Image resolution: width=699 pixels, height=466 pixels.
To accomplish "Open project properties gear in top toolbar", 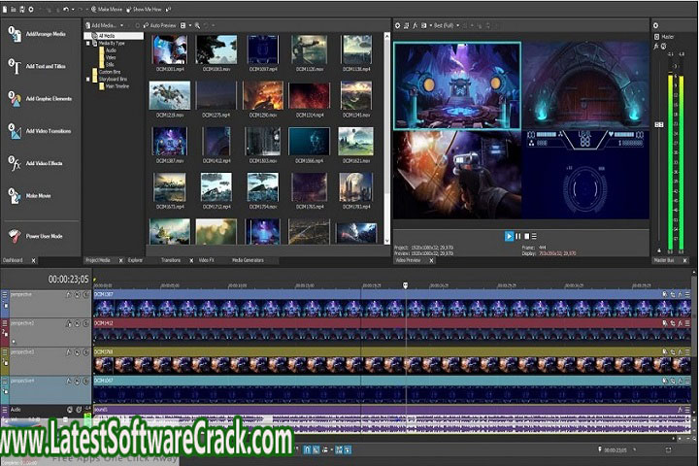I will pos(31,9).
